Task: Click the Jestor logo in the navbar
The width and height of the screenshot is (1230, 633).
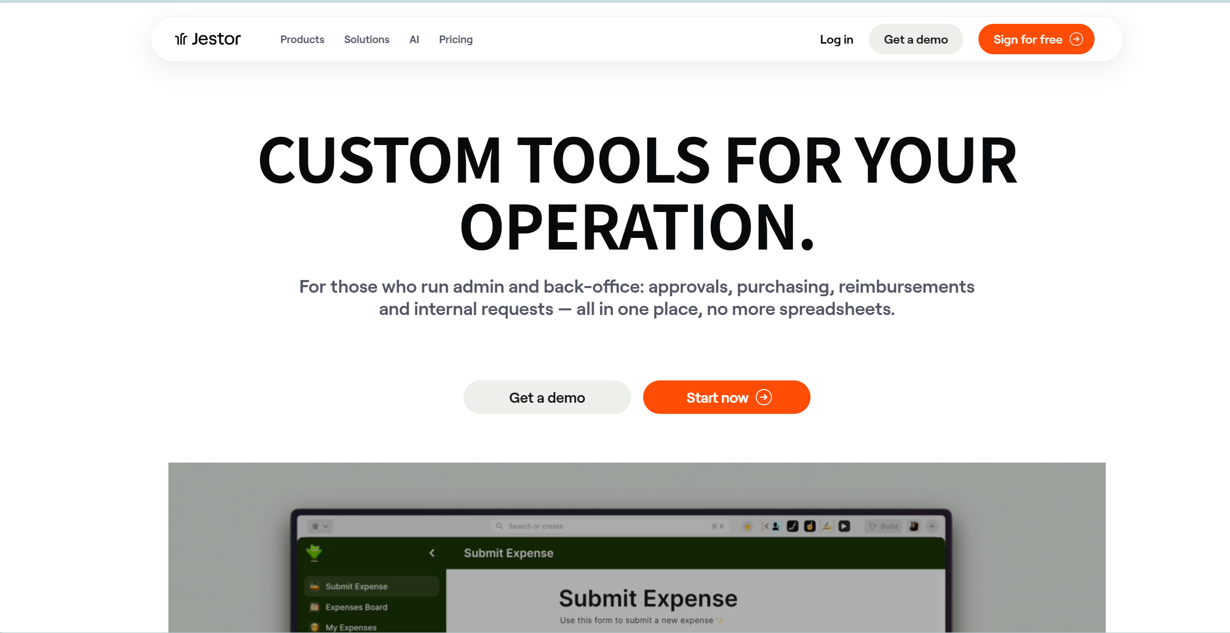Action: (208, 39)
